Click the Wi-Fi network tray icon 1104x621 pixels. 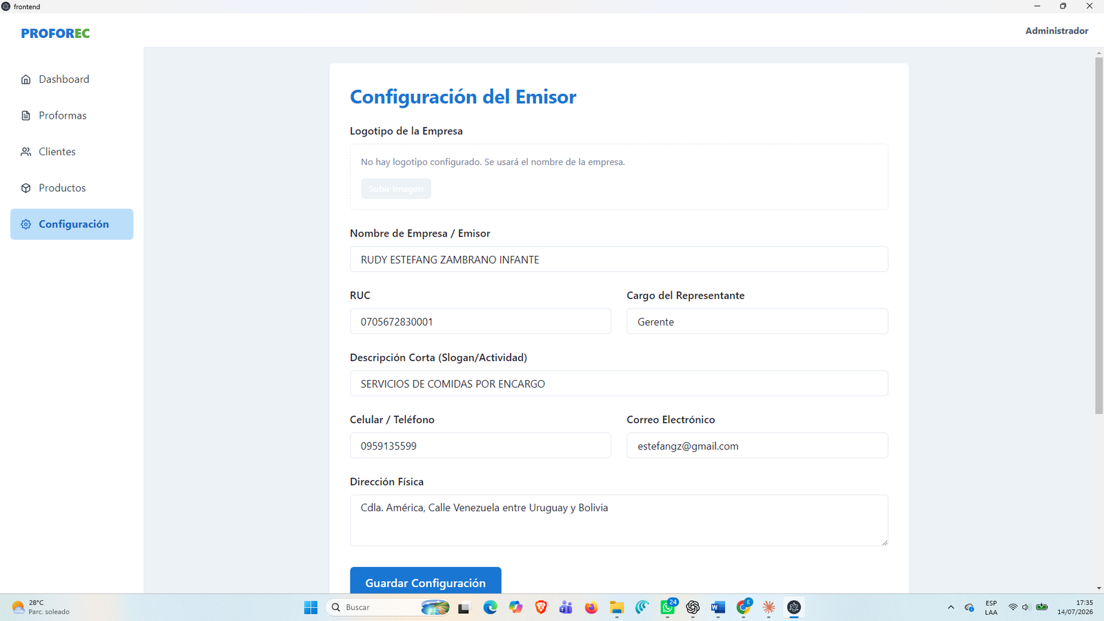[x=1013, y=607]
